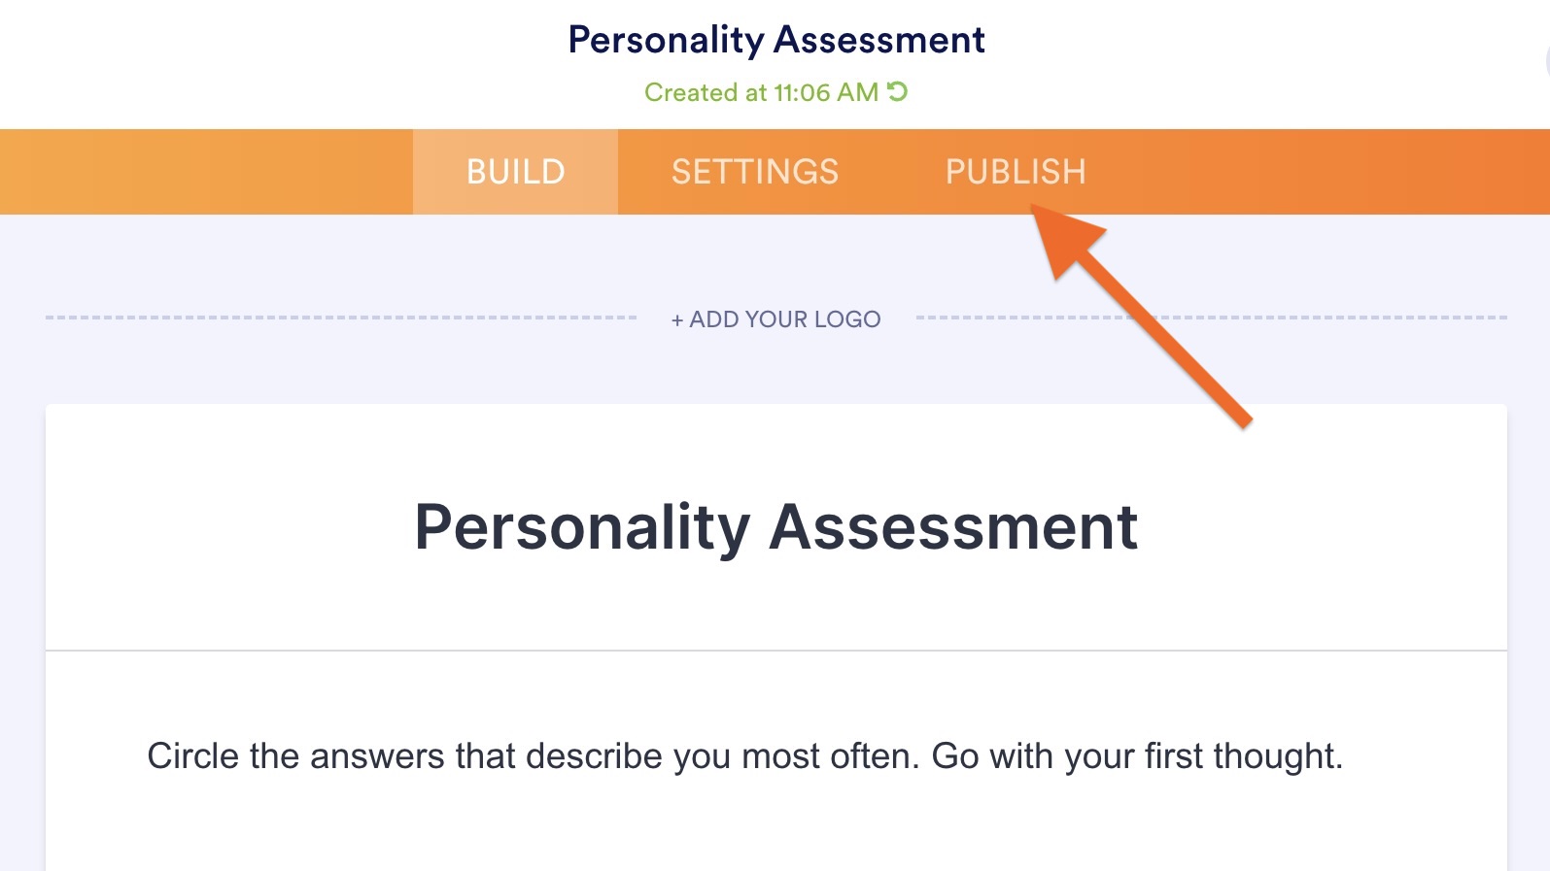Rename form via top Personality Assessment title
Screen dimensions: 1550x871
[775, 40]
